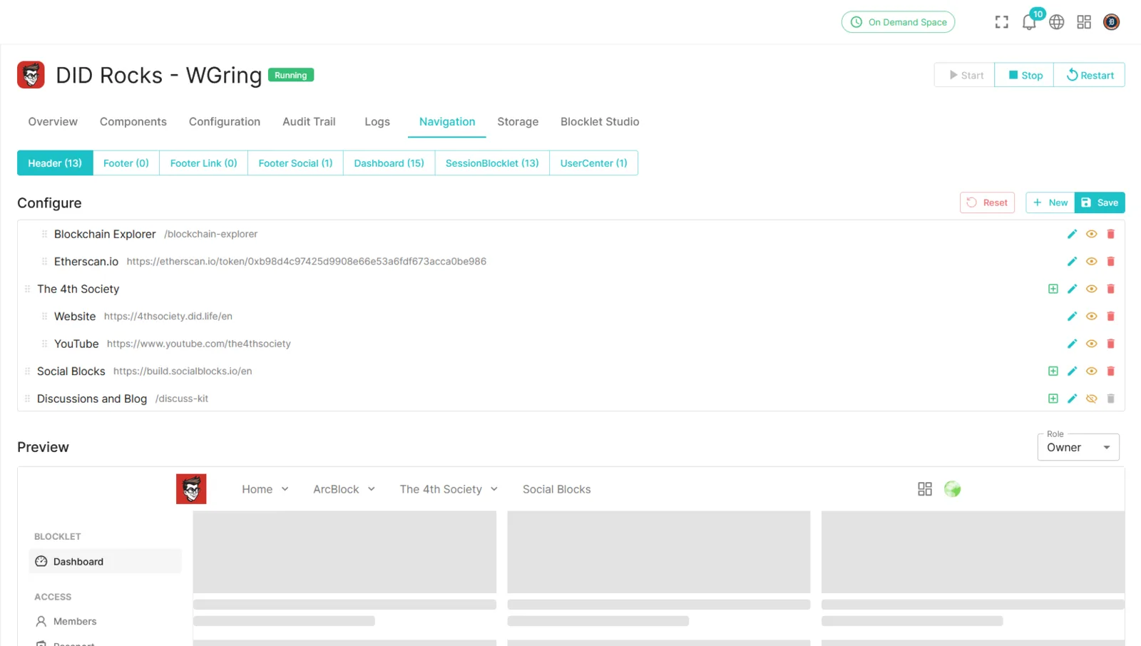The height and width of the screenshot is (646, 1141).
Task: Show the hidden Discussions and Blog item
Action: (1091, 399)
